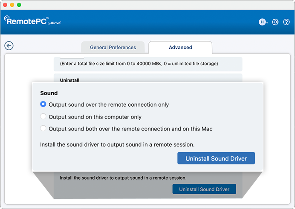Screen dimensions: 295x209
Task: Select 'Output sound over the remote connection only'
Action: 43,104
